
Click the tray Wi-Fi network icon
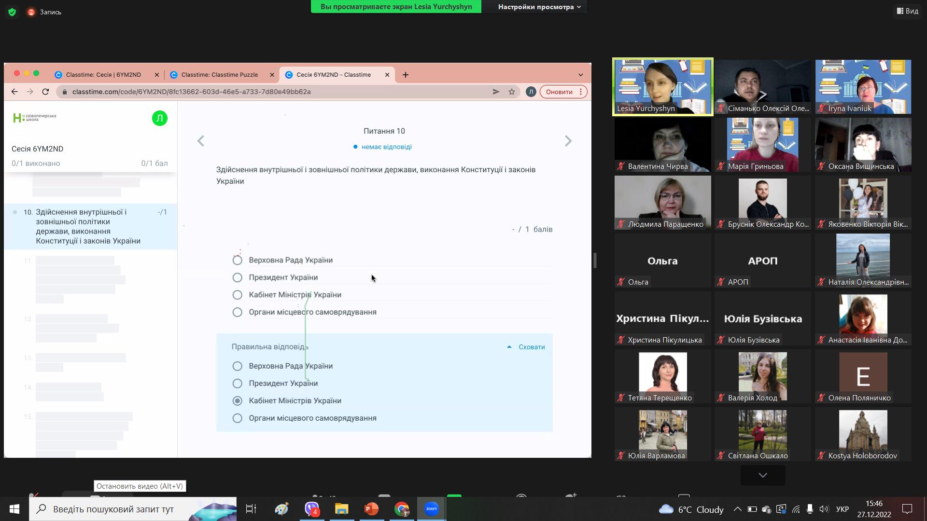796,509
